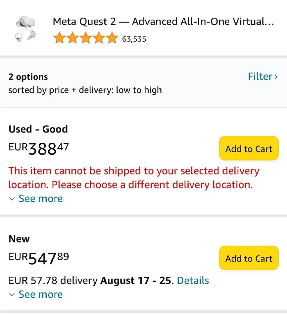This screenshot has width=287, height=314.
Task: Click 'See more' for the New offer
Action: [x=41, y=294]
